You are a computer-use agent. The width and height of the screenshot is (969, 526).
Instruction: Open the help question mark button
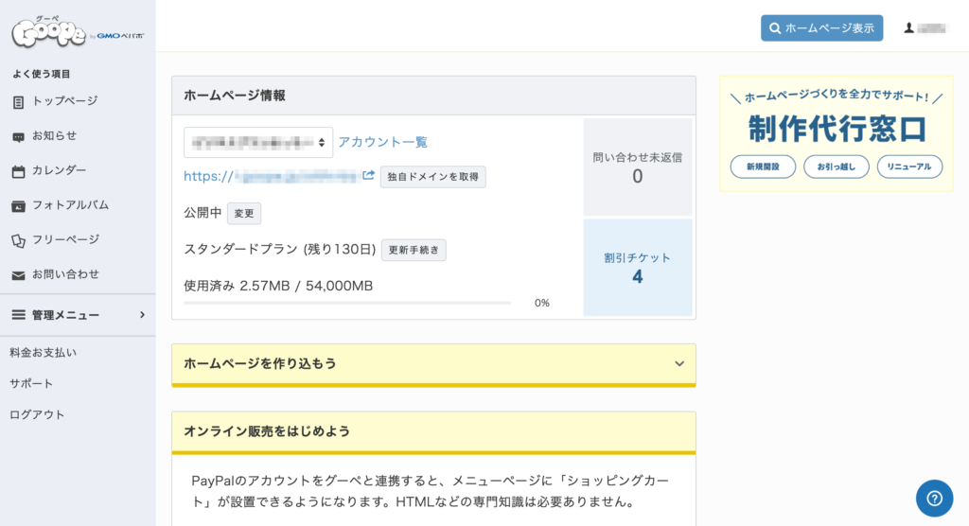[934, 499]
